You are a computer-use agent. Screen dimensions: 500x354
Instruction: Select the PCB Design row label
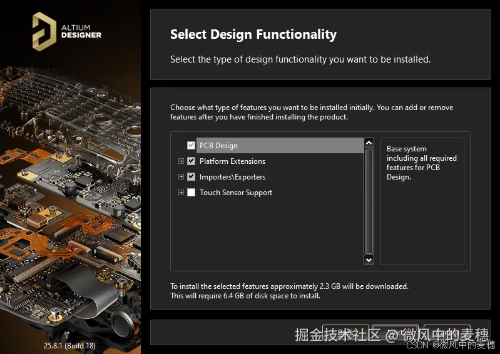click(218, 146)
